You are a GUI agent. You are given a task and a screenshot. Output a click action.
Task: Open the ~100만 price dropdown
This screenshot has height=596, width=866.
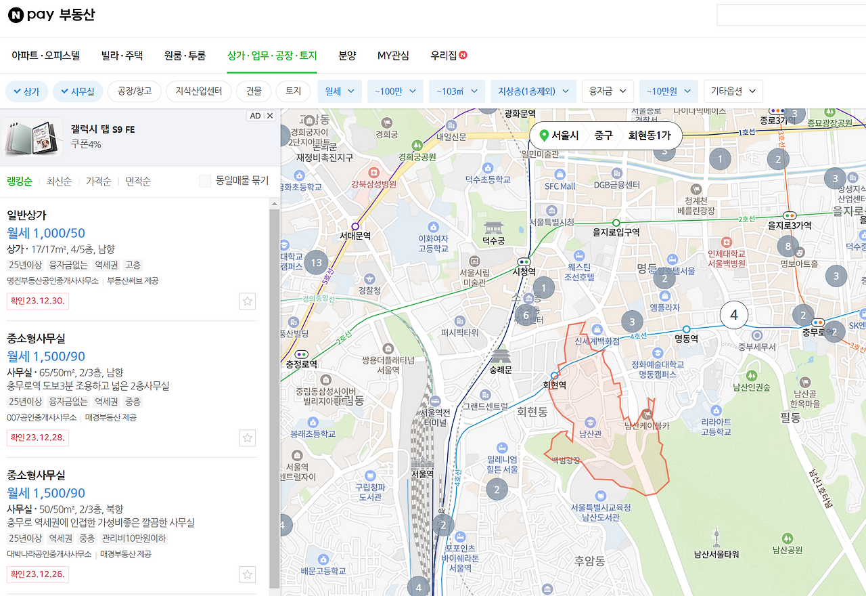(x=396, y=91)
